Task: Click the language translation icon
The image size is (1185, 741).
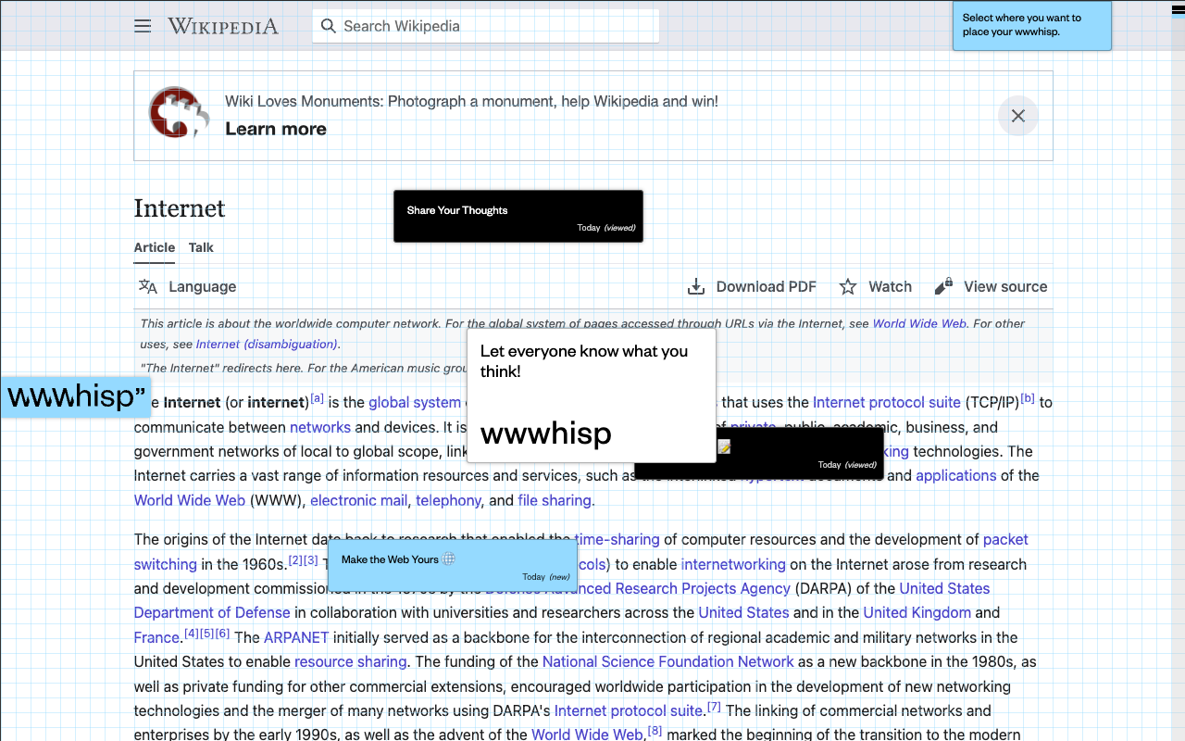Action: pos(148,286)
